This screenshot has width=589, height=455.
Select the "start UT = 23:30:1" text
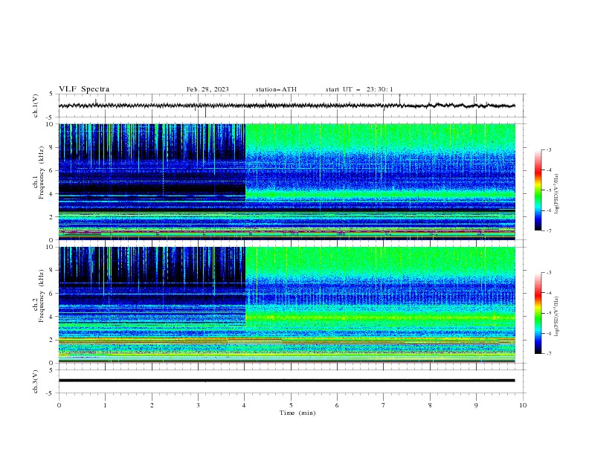coord(359,89)
